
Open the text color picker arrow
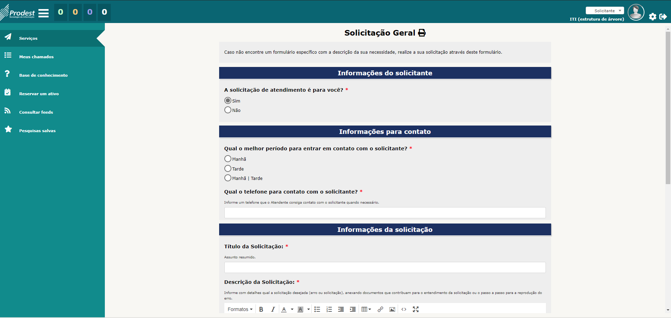pyautogui.click(x=292, y=309)
